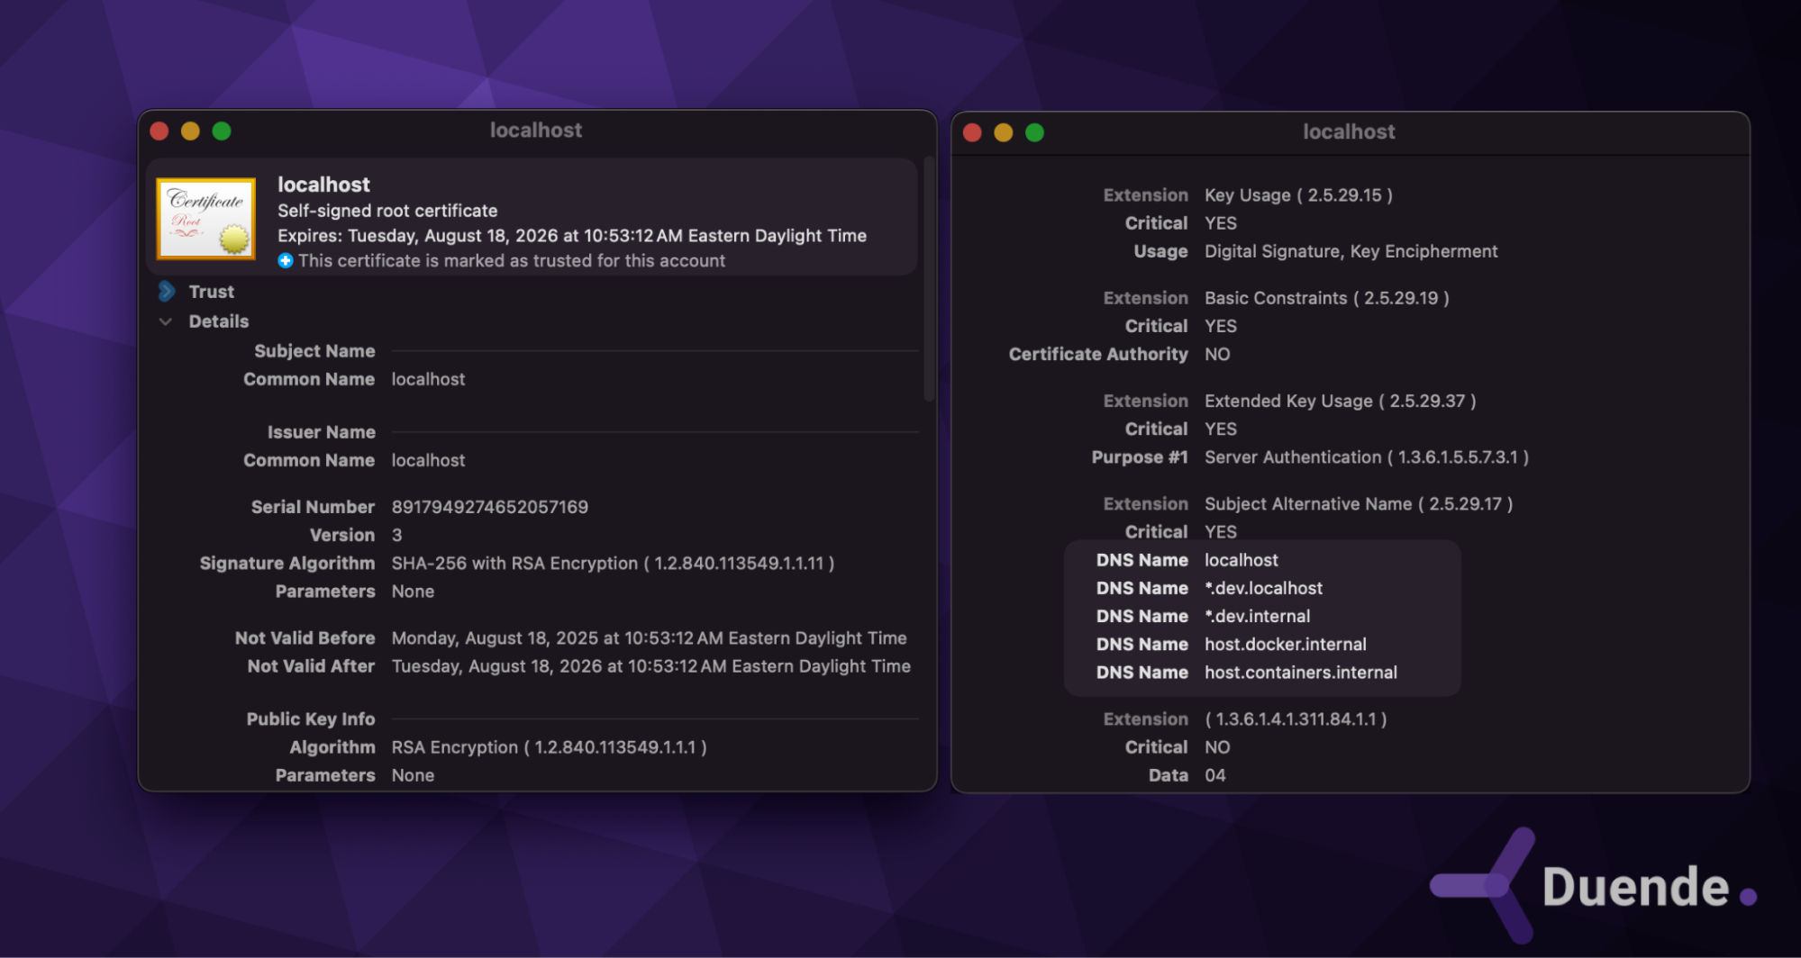This screenshot has width=1801, height=958.
Task: Select the Serial Number value
Action: [x=489, y=506]
